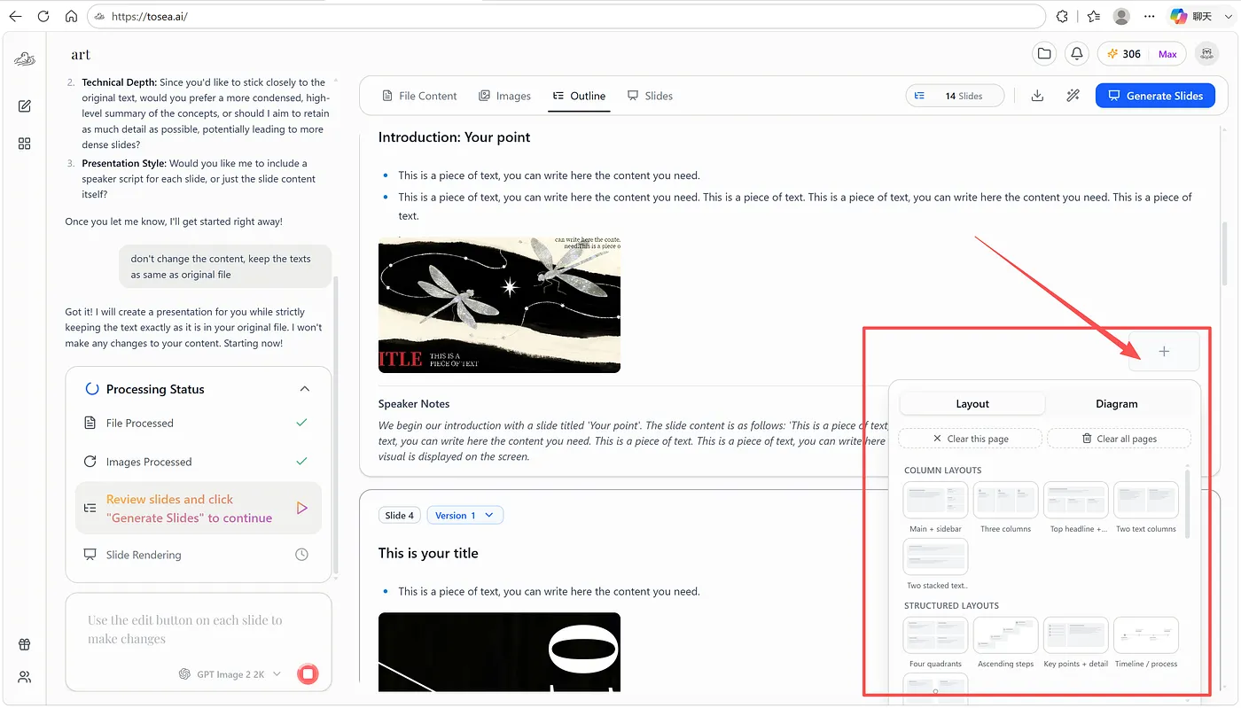Click the Slide 4 label badge
This screenshot has width=1241, height=708.
pos(400,515)
